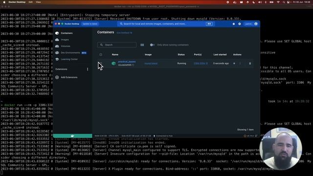Open the Docker Desktop menu bar item
The image size is (313, 176).
(17, 2)
